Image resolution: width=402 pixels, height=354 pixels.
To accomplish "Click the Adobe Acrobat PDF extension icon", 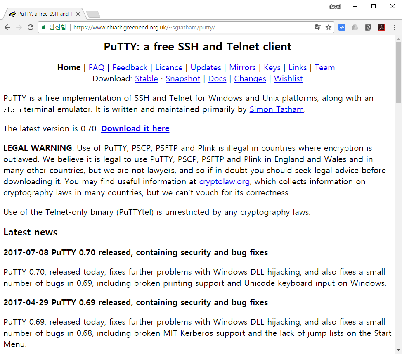I will click(381, 27).
